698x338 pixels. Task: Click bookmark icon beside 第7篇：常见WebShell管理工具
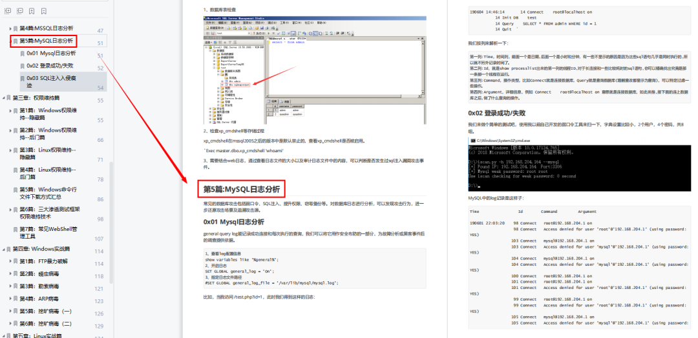point(16,230)
